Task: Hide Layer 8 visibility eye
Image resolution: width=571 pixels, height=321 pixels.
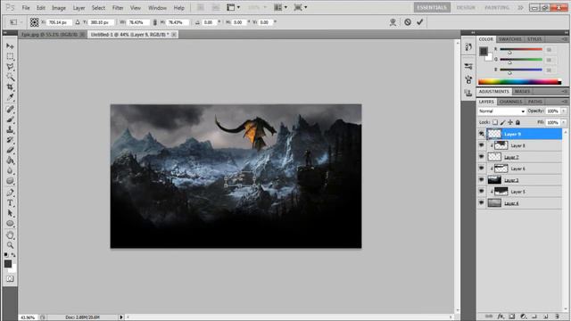Action: pos(482,145)
